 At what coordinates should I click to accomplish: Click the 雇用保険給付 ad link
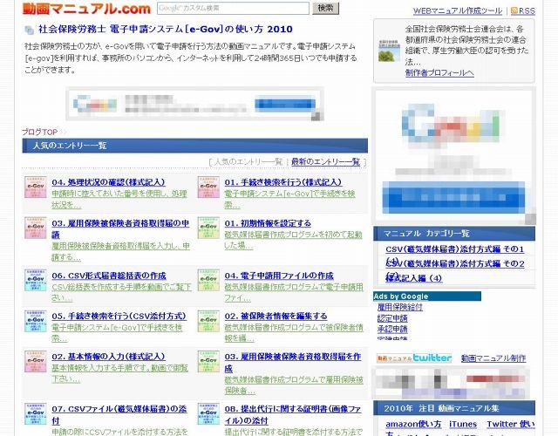(x=400, y=307)
